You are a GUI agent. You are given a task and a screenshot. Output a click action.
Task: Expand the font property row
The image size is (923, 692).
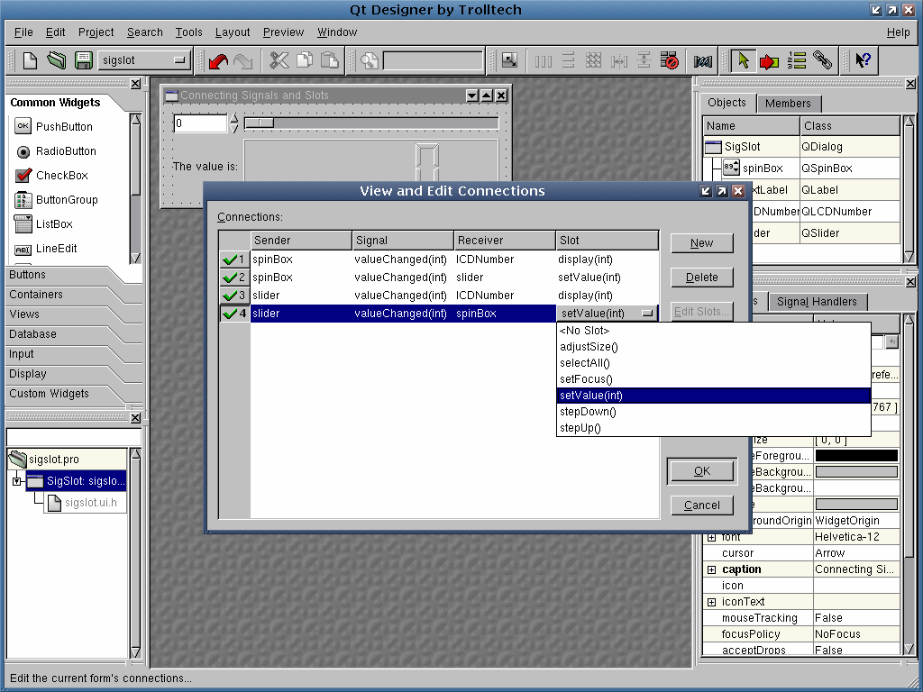(711, 537)
